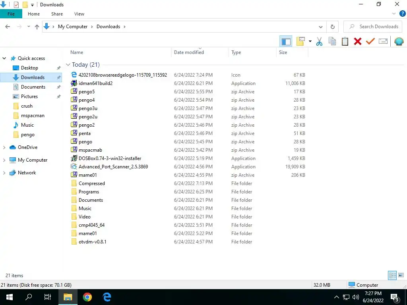Refresh the Downloads folder
Image resolution: width=407 pixels, height=305 pixels.
click(333, 27)
